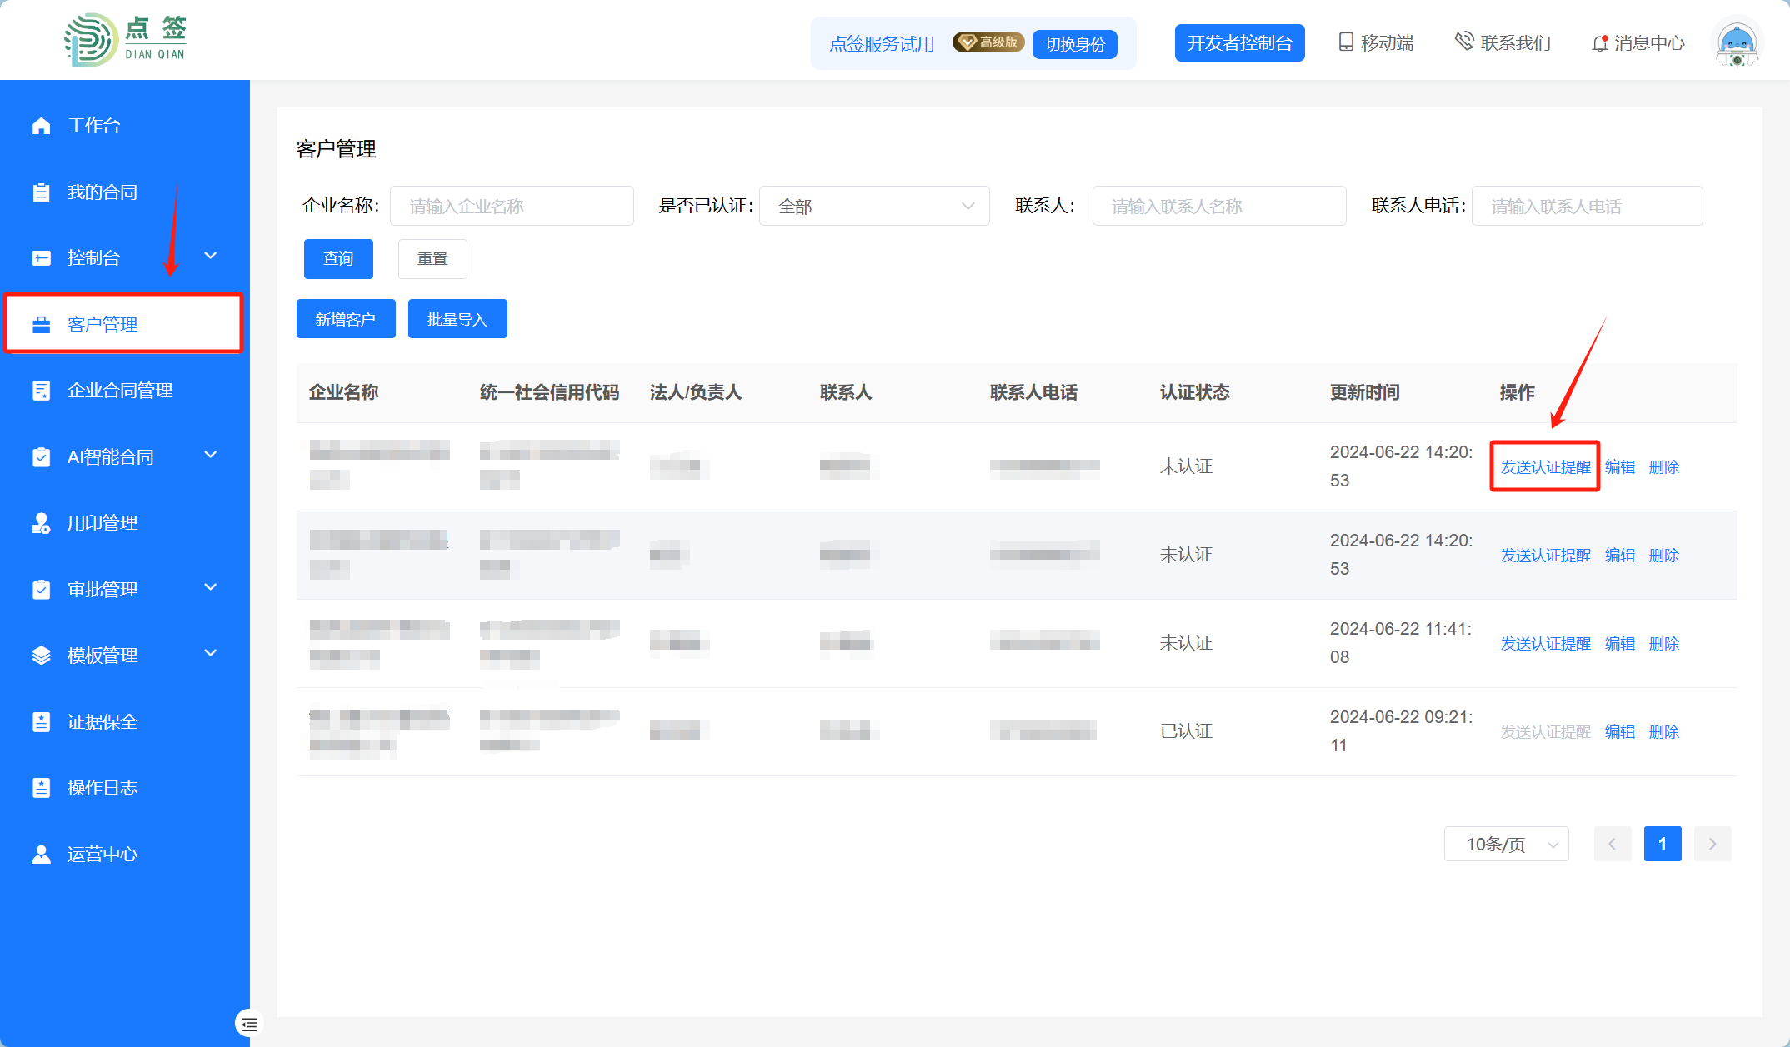
Task: Select page 1 in pagination
Action: (x=1662, y=844)
